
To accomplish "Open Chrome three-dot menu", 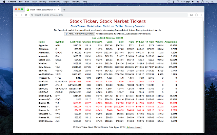I will tap(201, 15).
